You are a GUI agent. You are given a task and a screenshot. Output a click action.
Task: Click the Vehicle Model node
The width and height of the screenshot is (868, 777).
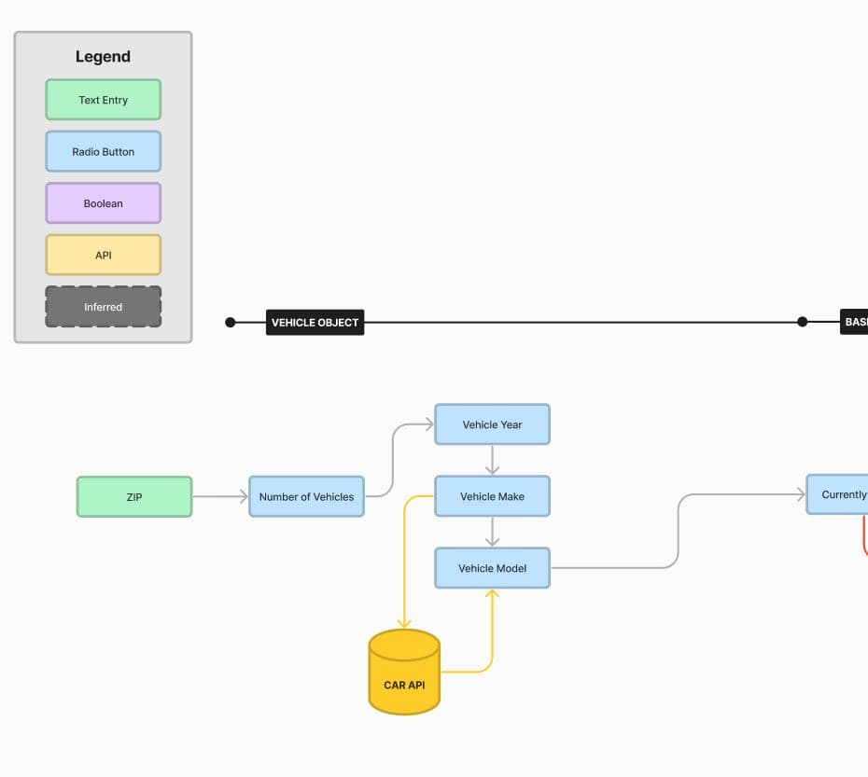(x=492, y=568)
